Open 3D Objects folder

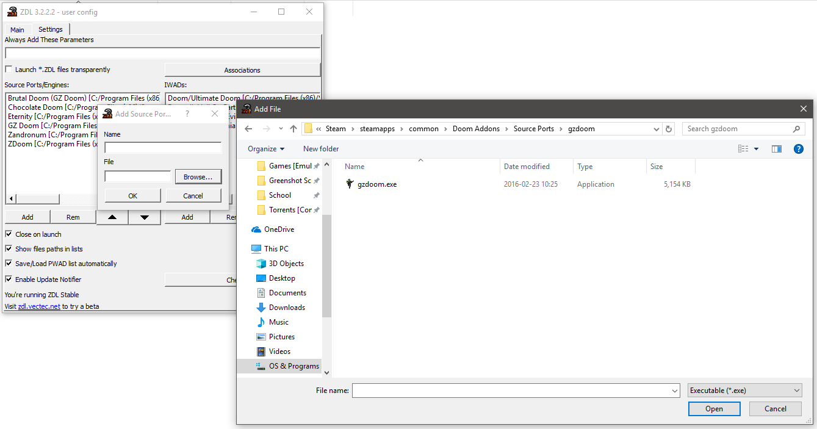[286, 264]
